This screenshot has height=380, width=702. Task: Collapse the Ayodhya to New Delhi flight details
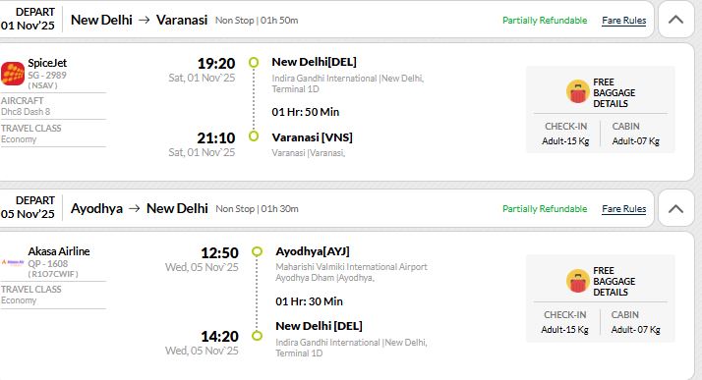tap(675, 209)
